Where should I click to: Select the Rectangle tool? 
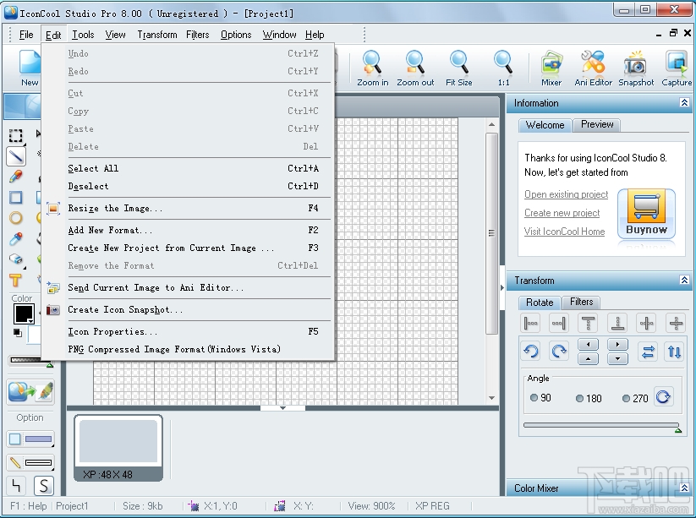pyautogui.click(x=15, y=198)
